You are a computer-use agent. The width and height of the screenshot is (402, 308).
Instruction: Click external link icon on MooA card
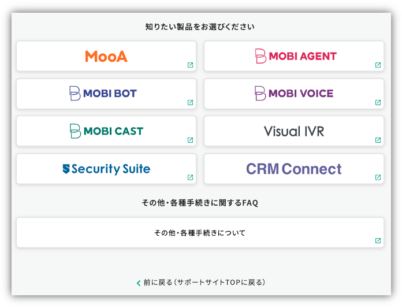point(190,65)
